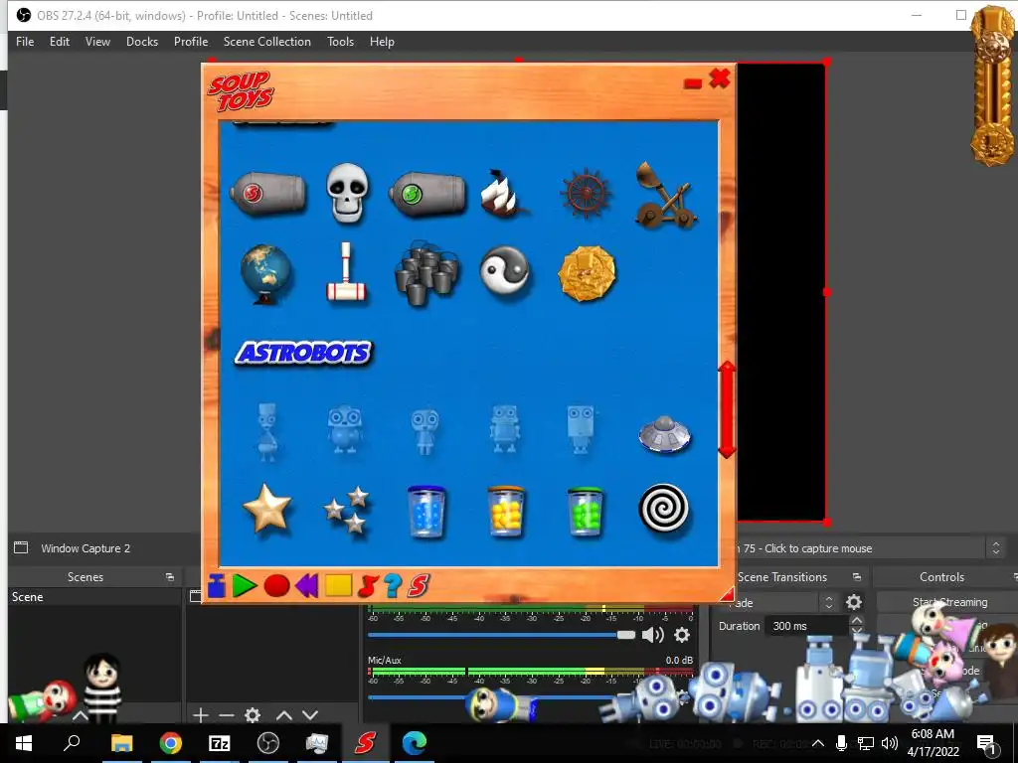Image resolution: width=1018 pixels, height=763 pixels.
Task: Open the File menu in OBS
Action: tap(25, 42)
